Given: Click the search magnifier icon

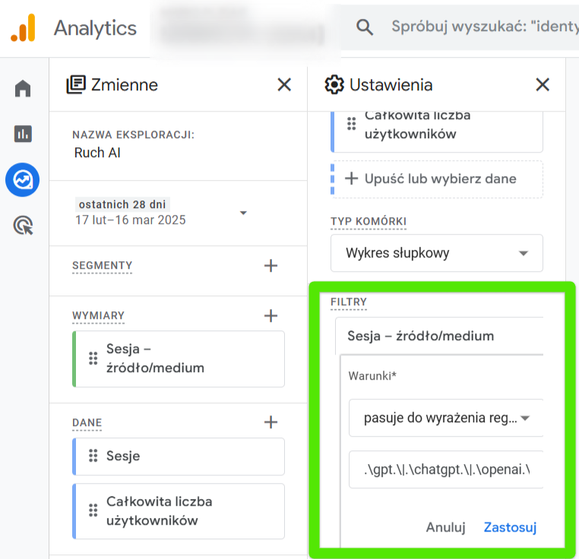Looking at the screenshot, I should coord(365,27).
